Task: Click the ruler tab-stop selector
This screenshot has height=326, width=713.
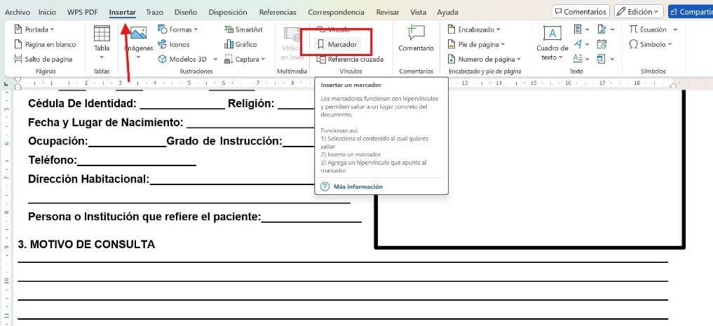Action: (6, 83)
